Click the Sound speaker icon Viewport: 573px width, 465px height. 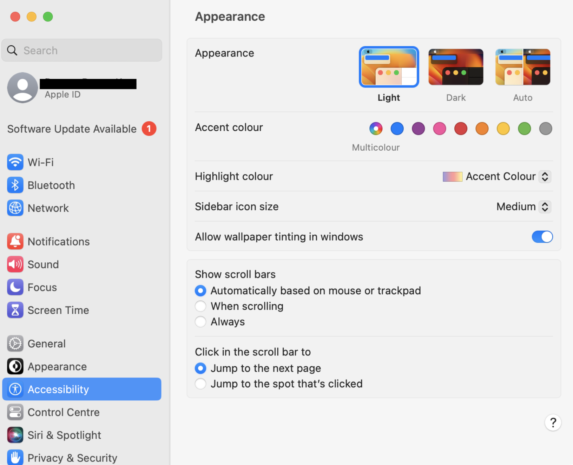click(x=15, y=264)
